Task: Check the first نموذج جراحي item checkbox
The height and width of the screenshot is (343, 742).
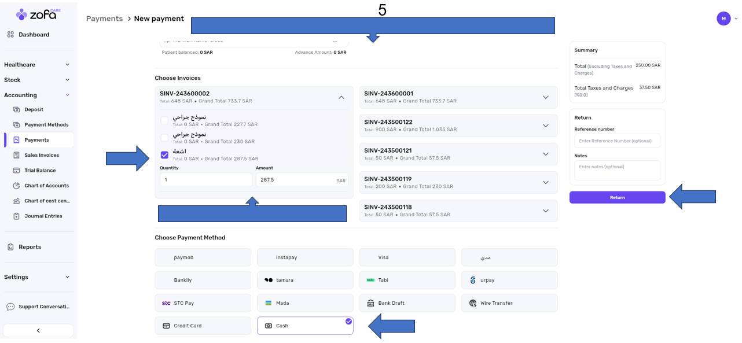Action: 165,120
